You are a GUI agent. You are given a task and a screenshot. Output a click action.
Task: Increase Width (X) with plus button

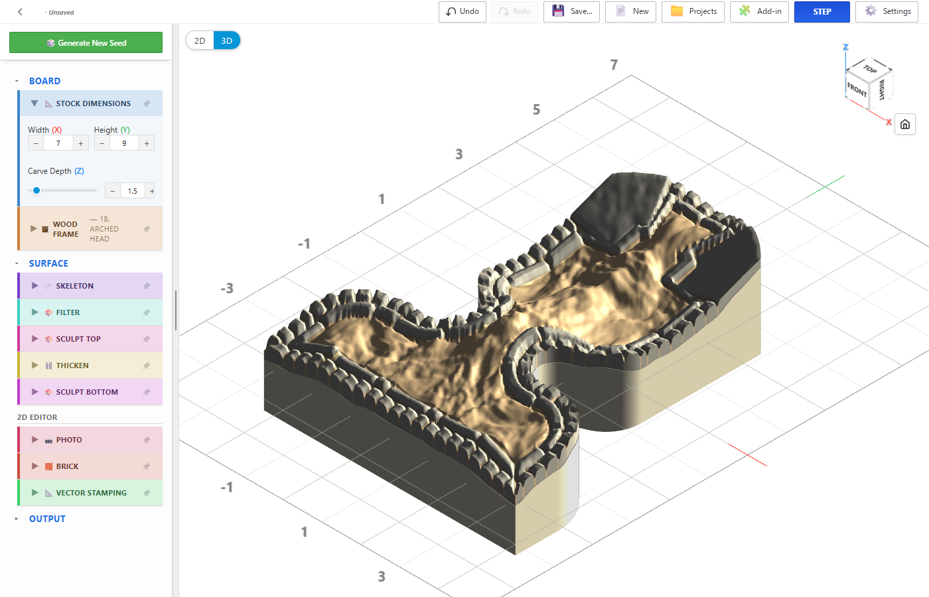point(81,143)
